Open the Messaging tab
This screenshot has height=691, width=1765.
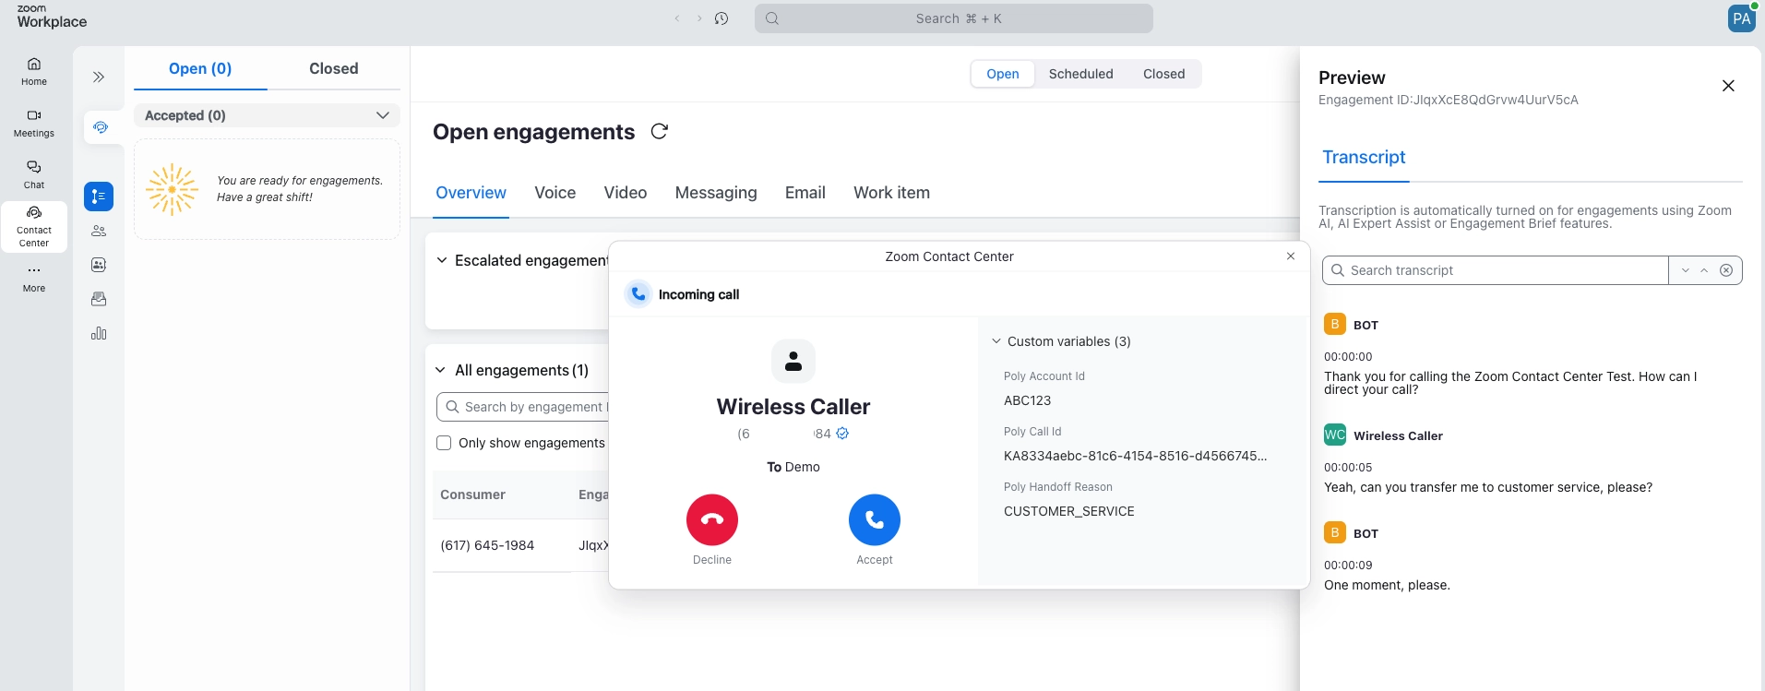tap(716, 193)
